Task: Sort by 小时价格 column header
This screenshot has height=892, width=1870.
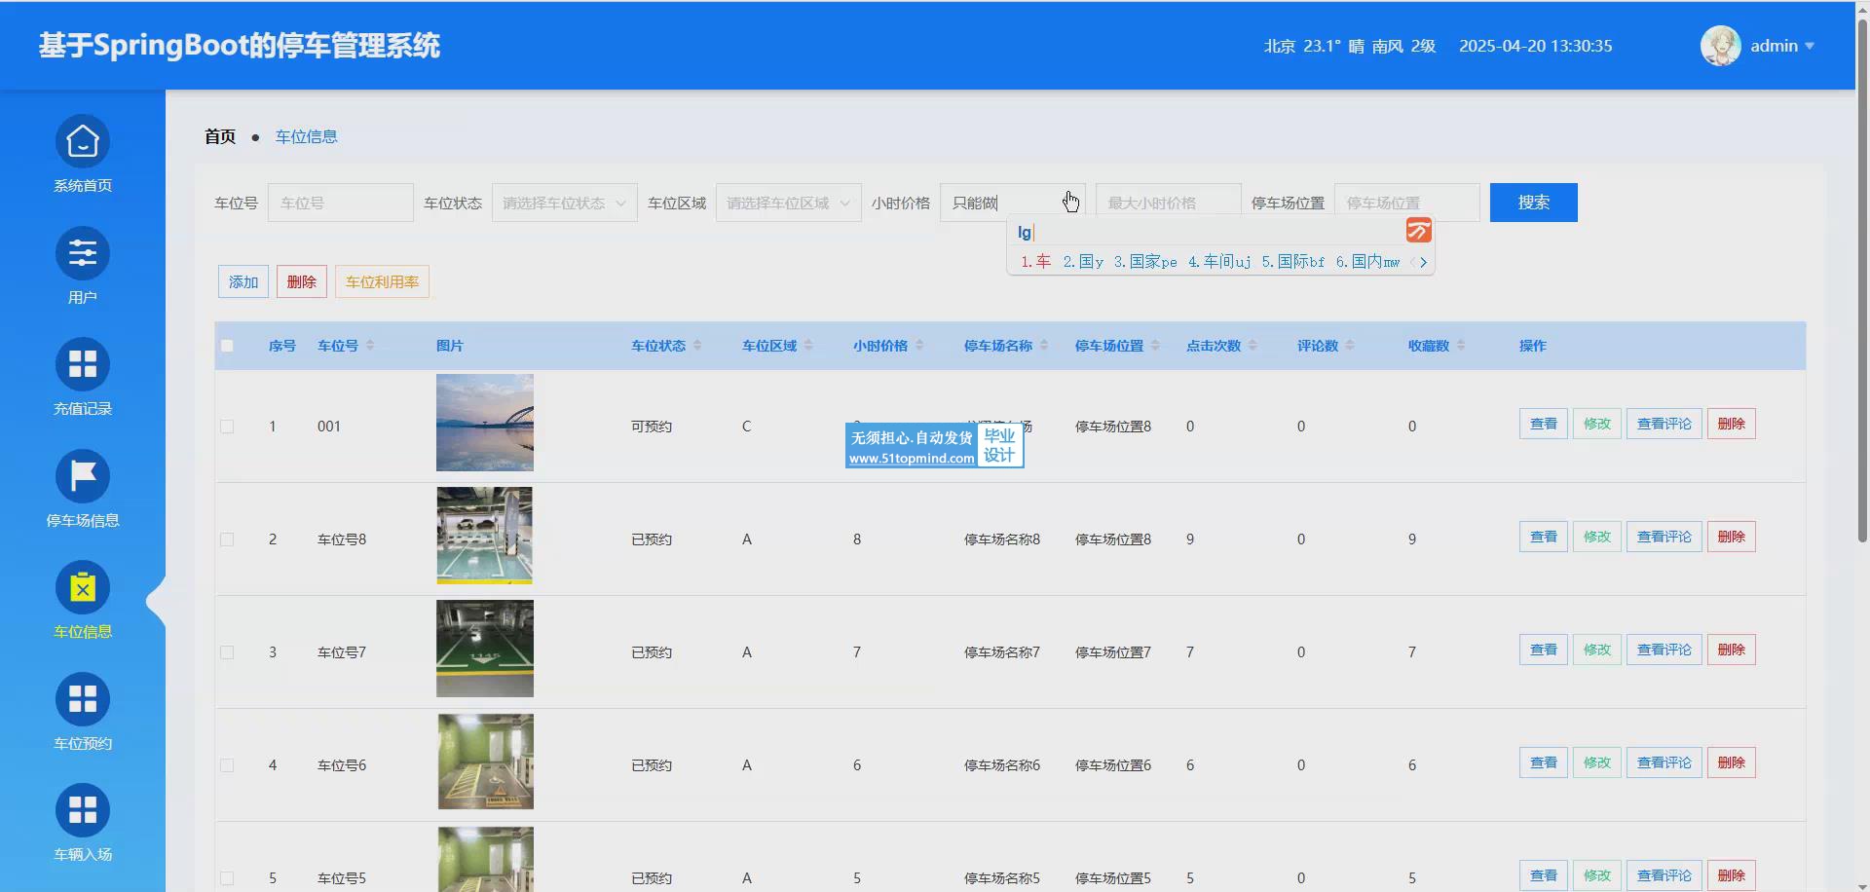Action: pyautogui.click(x=880, y=346)
